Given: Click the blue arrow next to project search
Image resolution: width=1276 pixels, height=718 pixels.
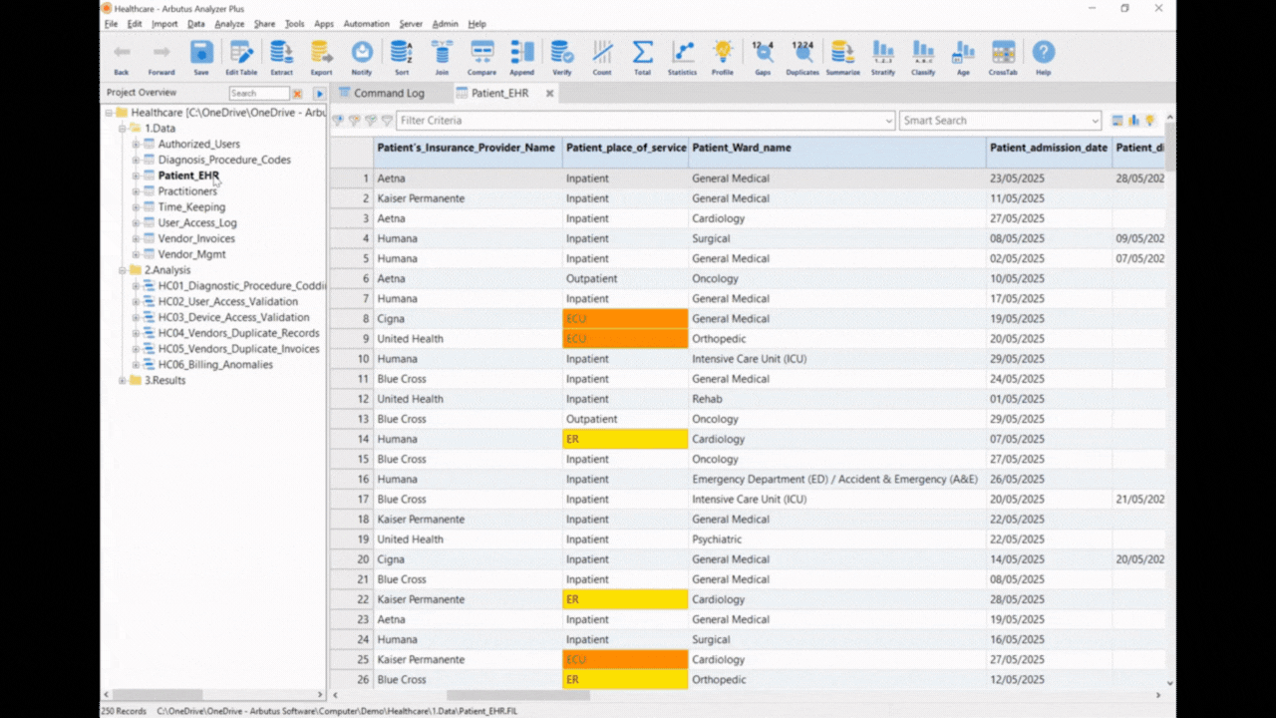Looking at the screenshot, I should click(x=320, y=94).
